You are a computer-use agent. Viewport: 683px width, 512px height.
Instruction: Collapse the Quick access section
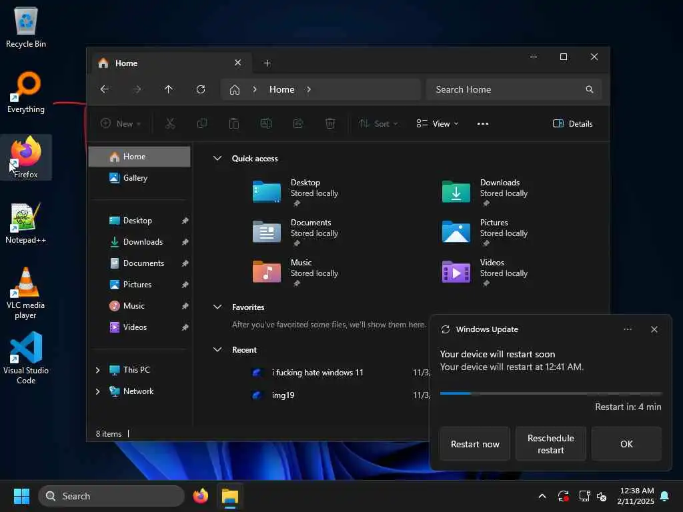[x=217, y=159]
